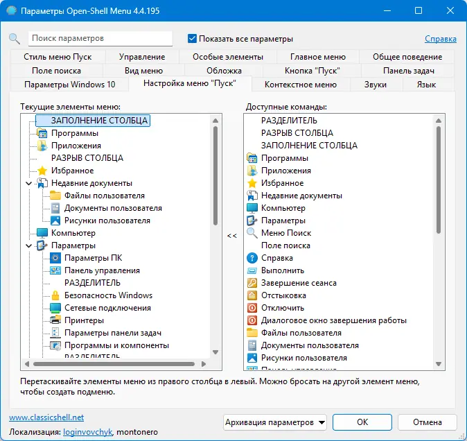The height and width of the screenshot is (441, 467).
Task: Select РАЗРЫВ СТОЛБЦА in current menu items
Action: coord(87,158)
